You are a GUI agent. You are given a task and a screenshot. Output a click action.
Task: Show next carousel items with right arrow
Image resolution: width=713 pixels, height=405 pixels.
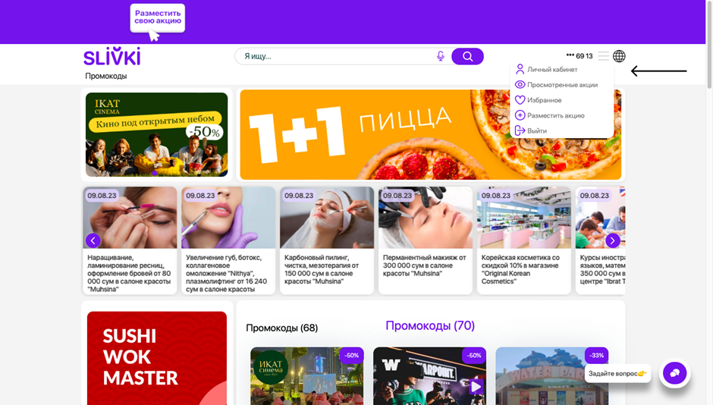(x=613, y=240)
